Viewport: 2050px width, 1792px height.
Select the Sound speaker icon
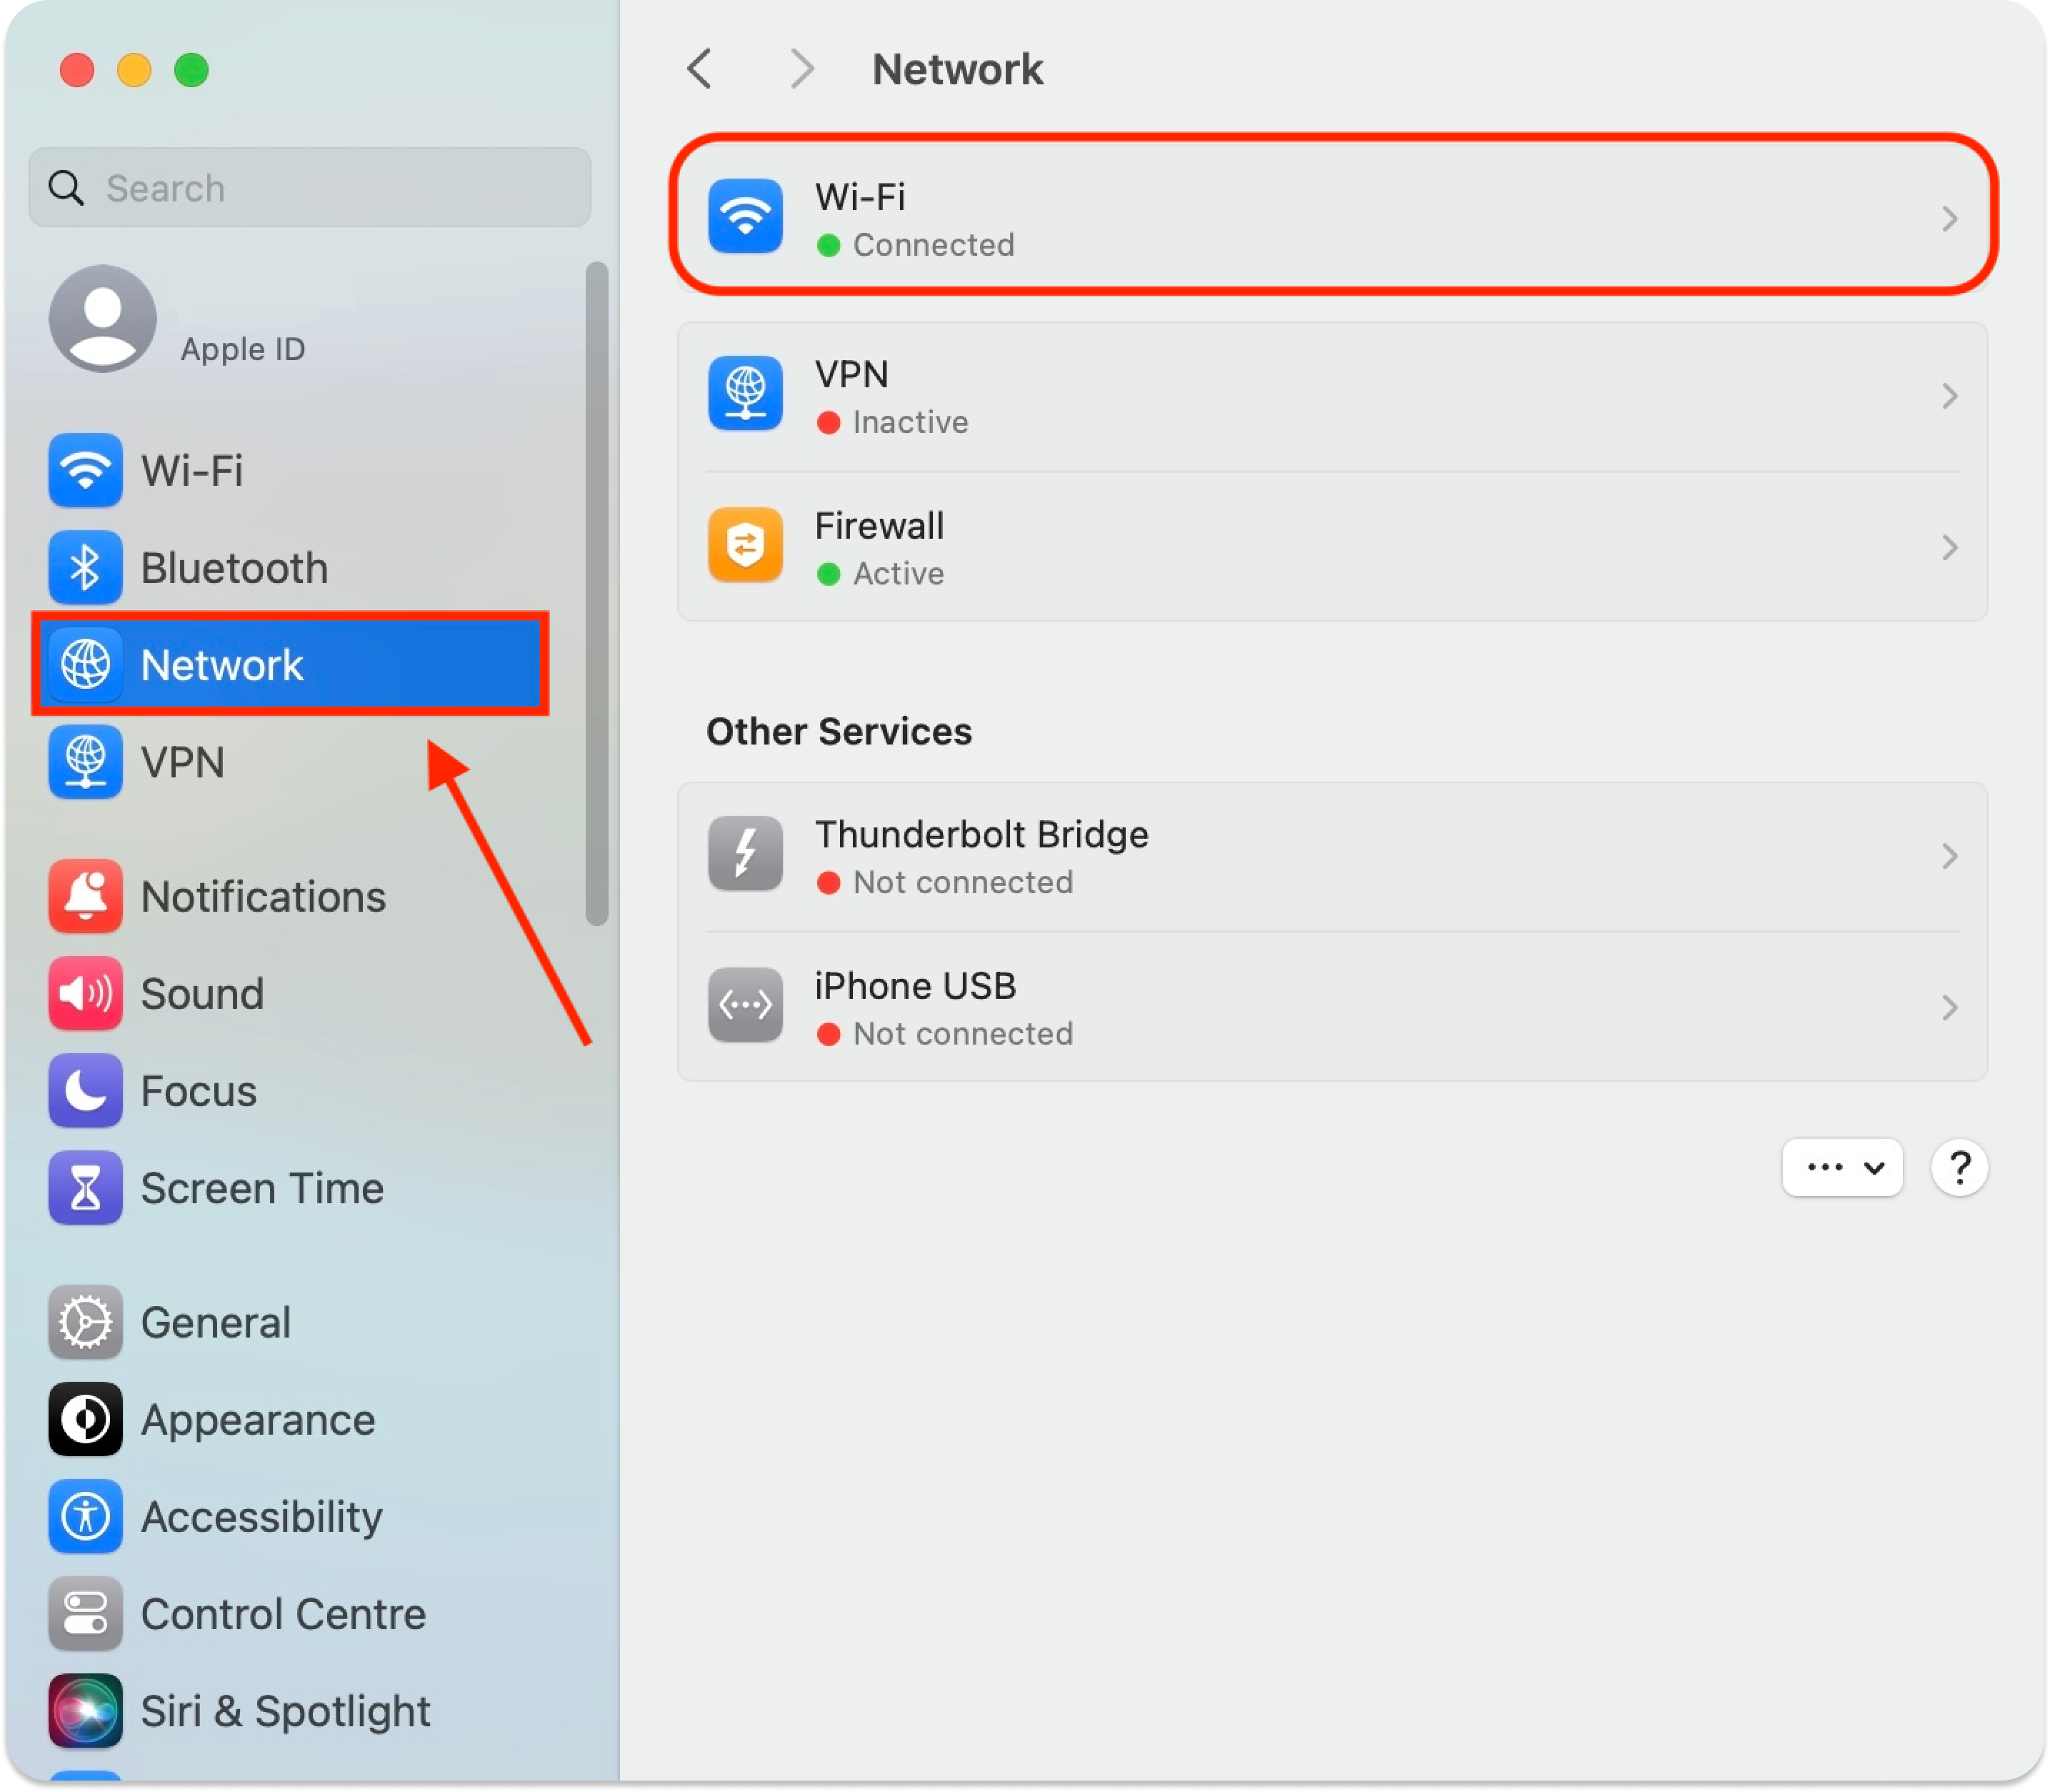click(85, 993)
